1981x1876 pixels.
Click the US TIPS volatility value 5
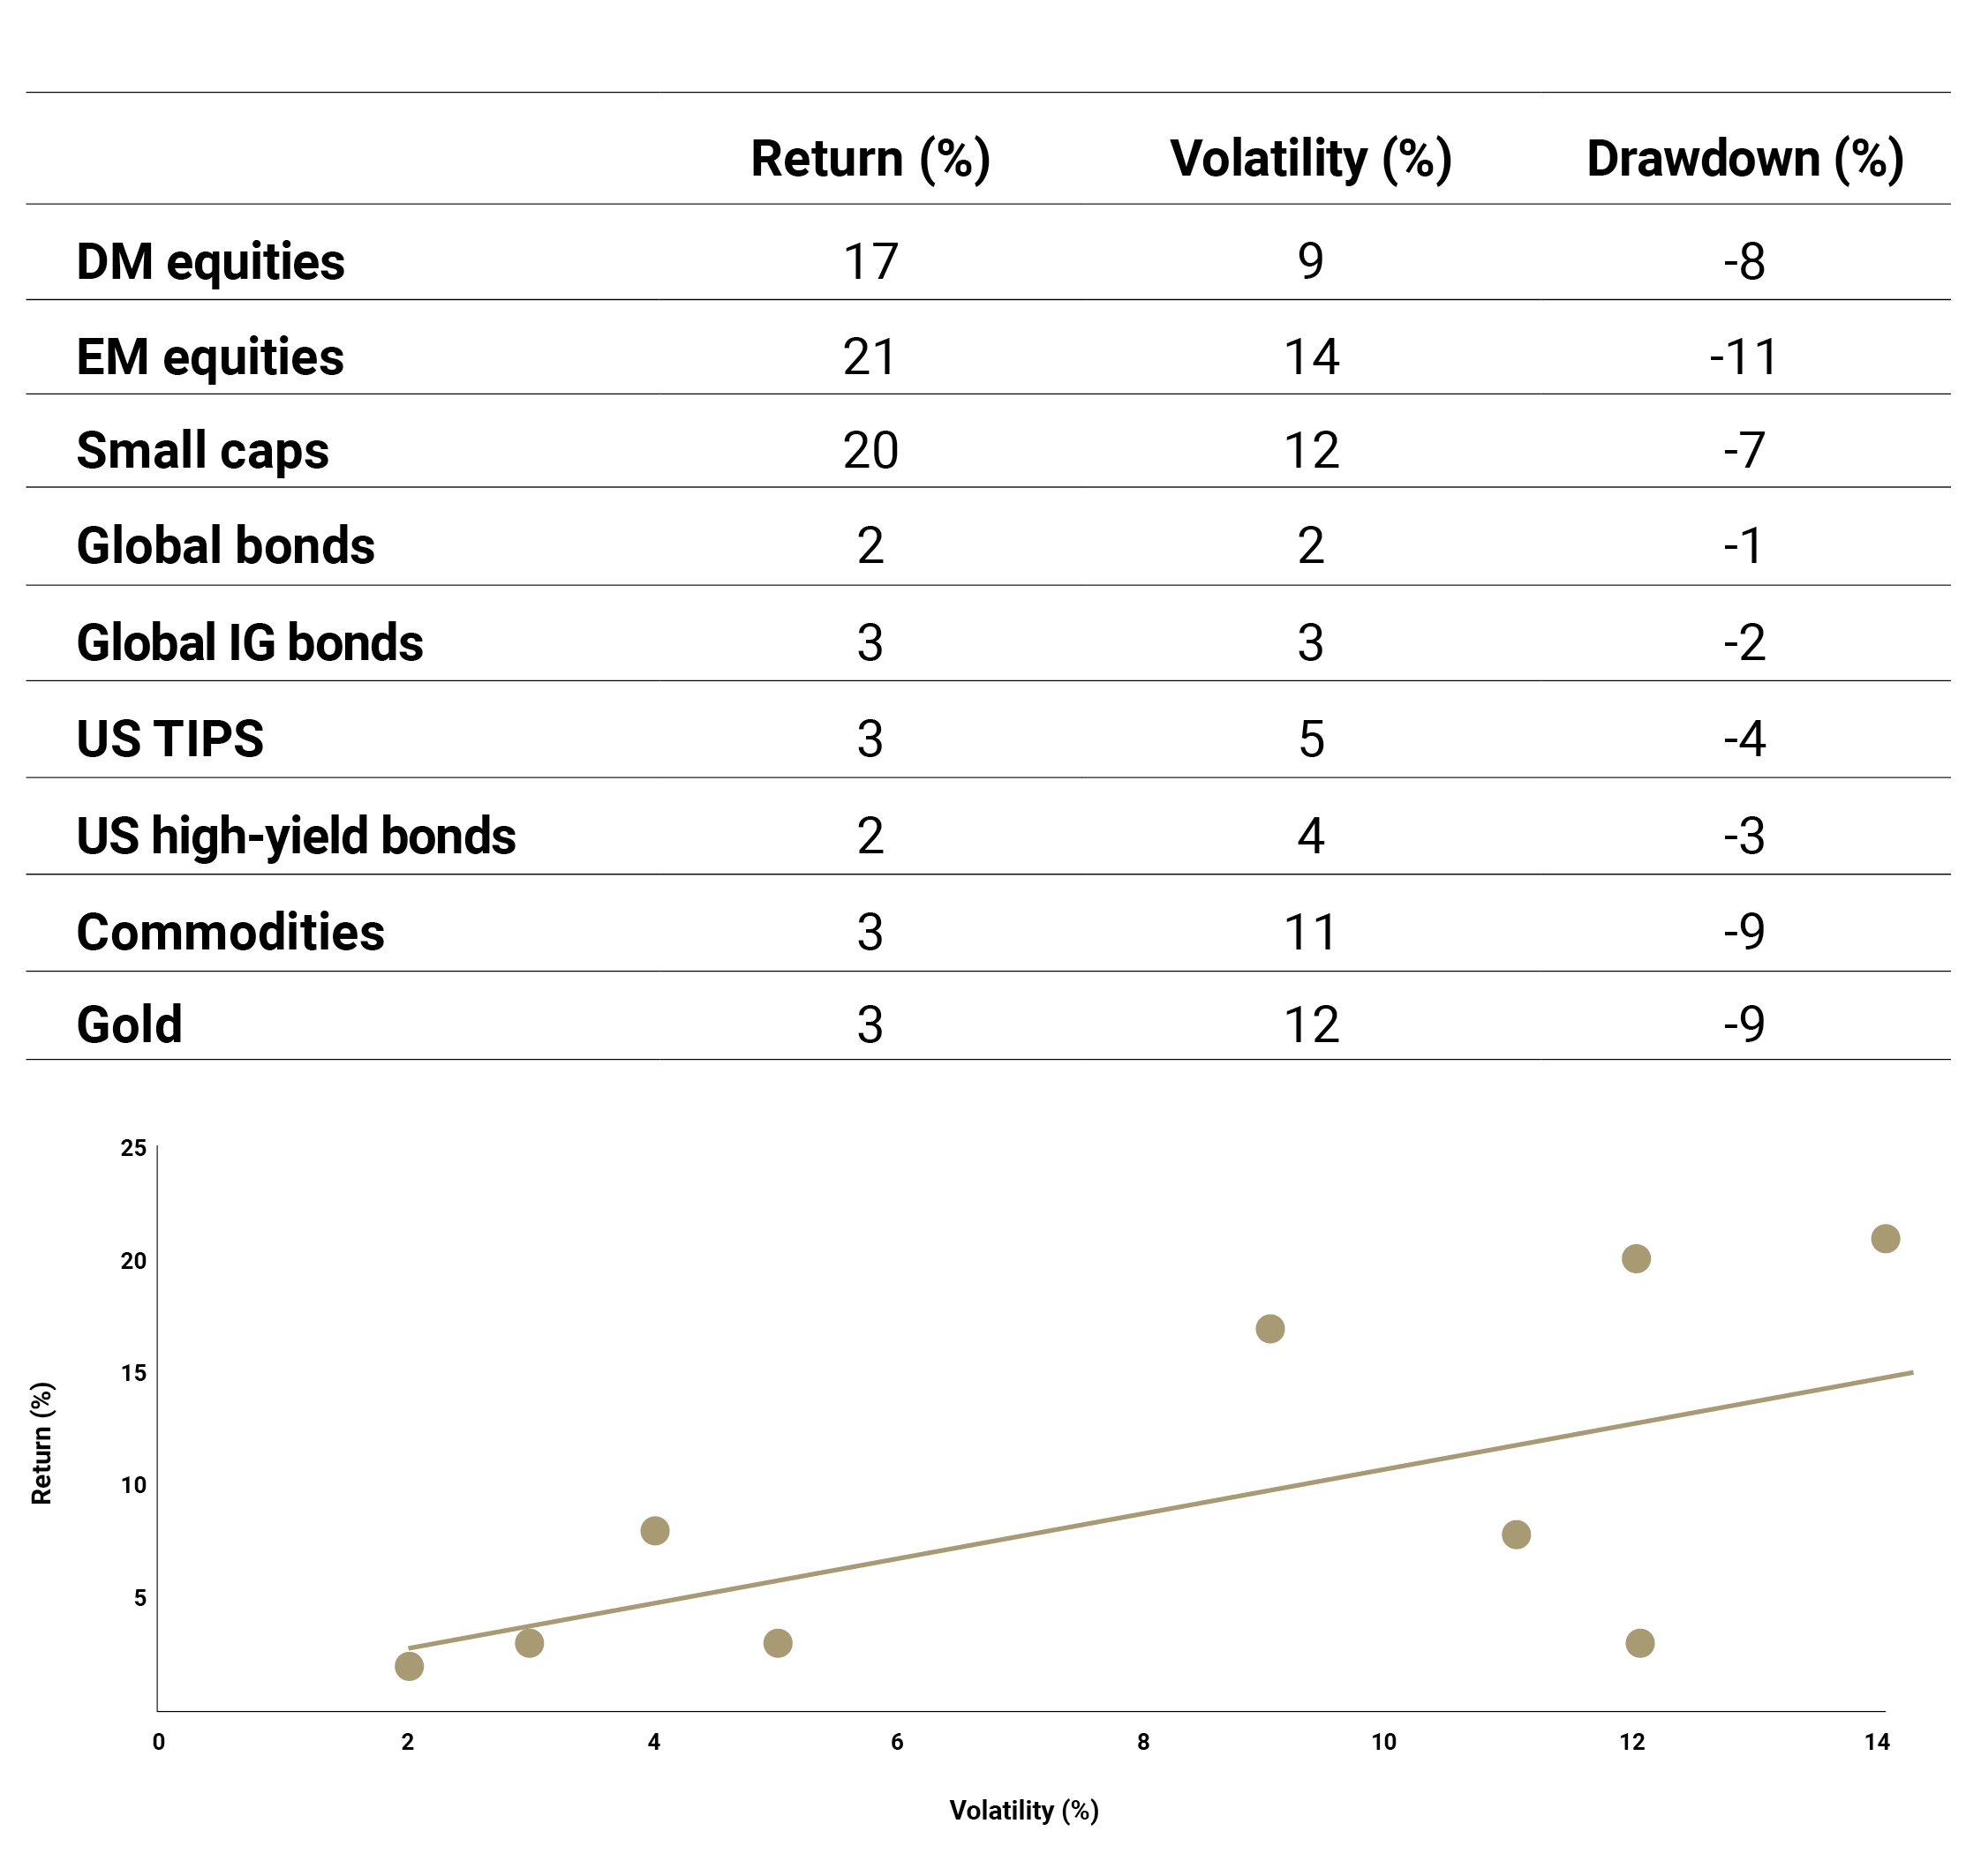(1311, 739)
